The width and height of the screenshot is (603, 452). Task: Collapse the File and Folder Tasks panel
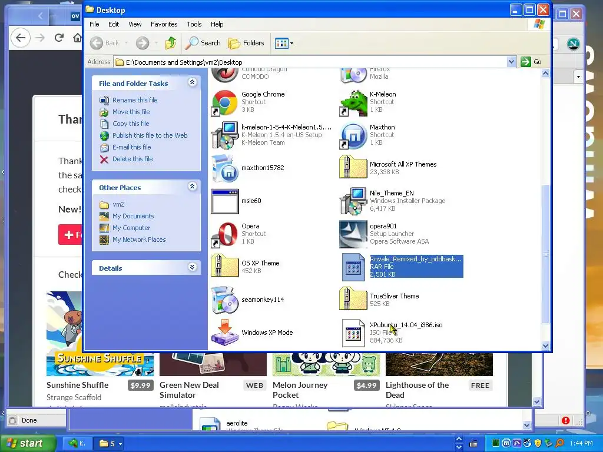click(x=193, y=82)
